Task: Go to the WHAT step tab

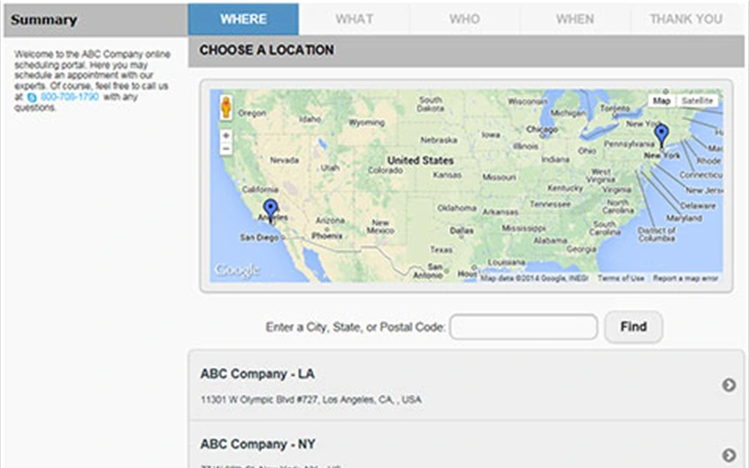Action: (x=354, y=19)
